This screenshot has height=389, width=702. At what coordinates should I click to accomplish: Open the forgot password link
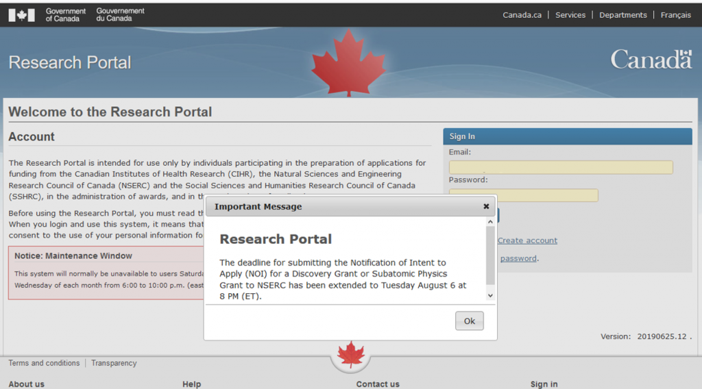[x=518, y=258]
